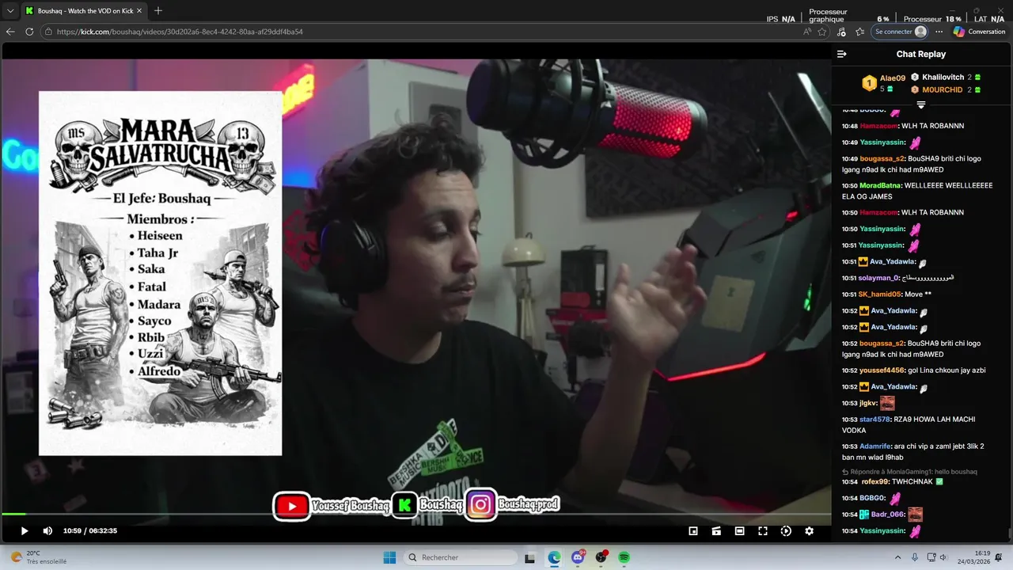
Task: Open top gifter Alae09's profile
Action: pos(893,78)
